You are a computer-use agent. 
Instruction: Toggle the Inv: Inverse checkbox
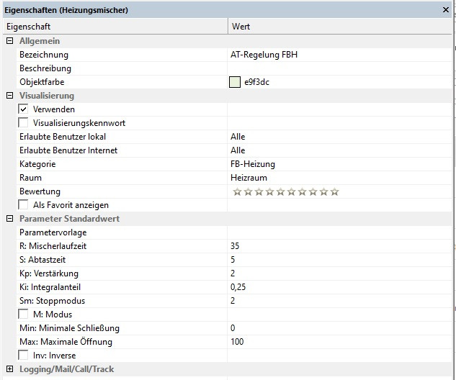pyautogui.click(x=24, y=356)
